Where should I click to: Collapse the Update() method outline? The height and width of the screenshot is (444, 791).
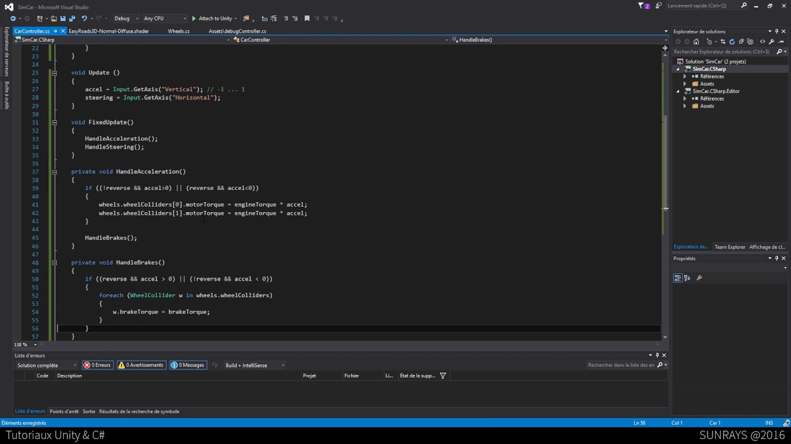tap(54, 73)
